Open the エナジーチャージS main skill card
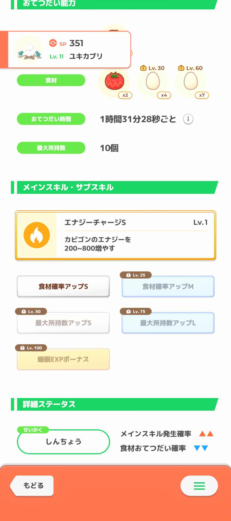The image size is (231, 521). (x=135, y=235)
